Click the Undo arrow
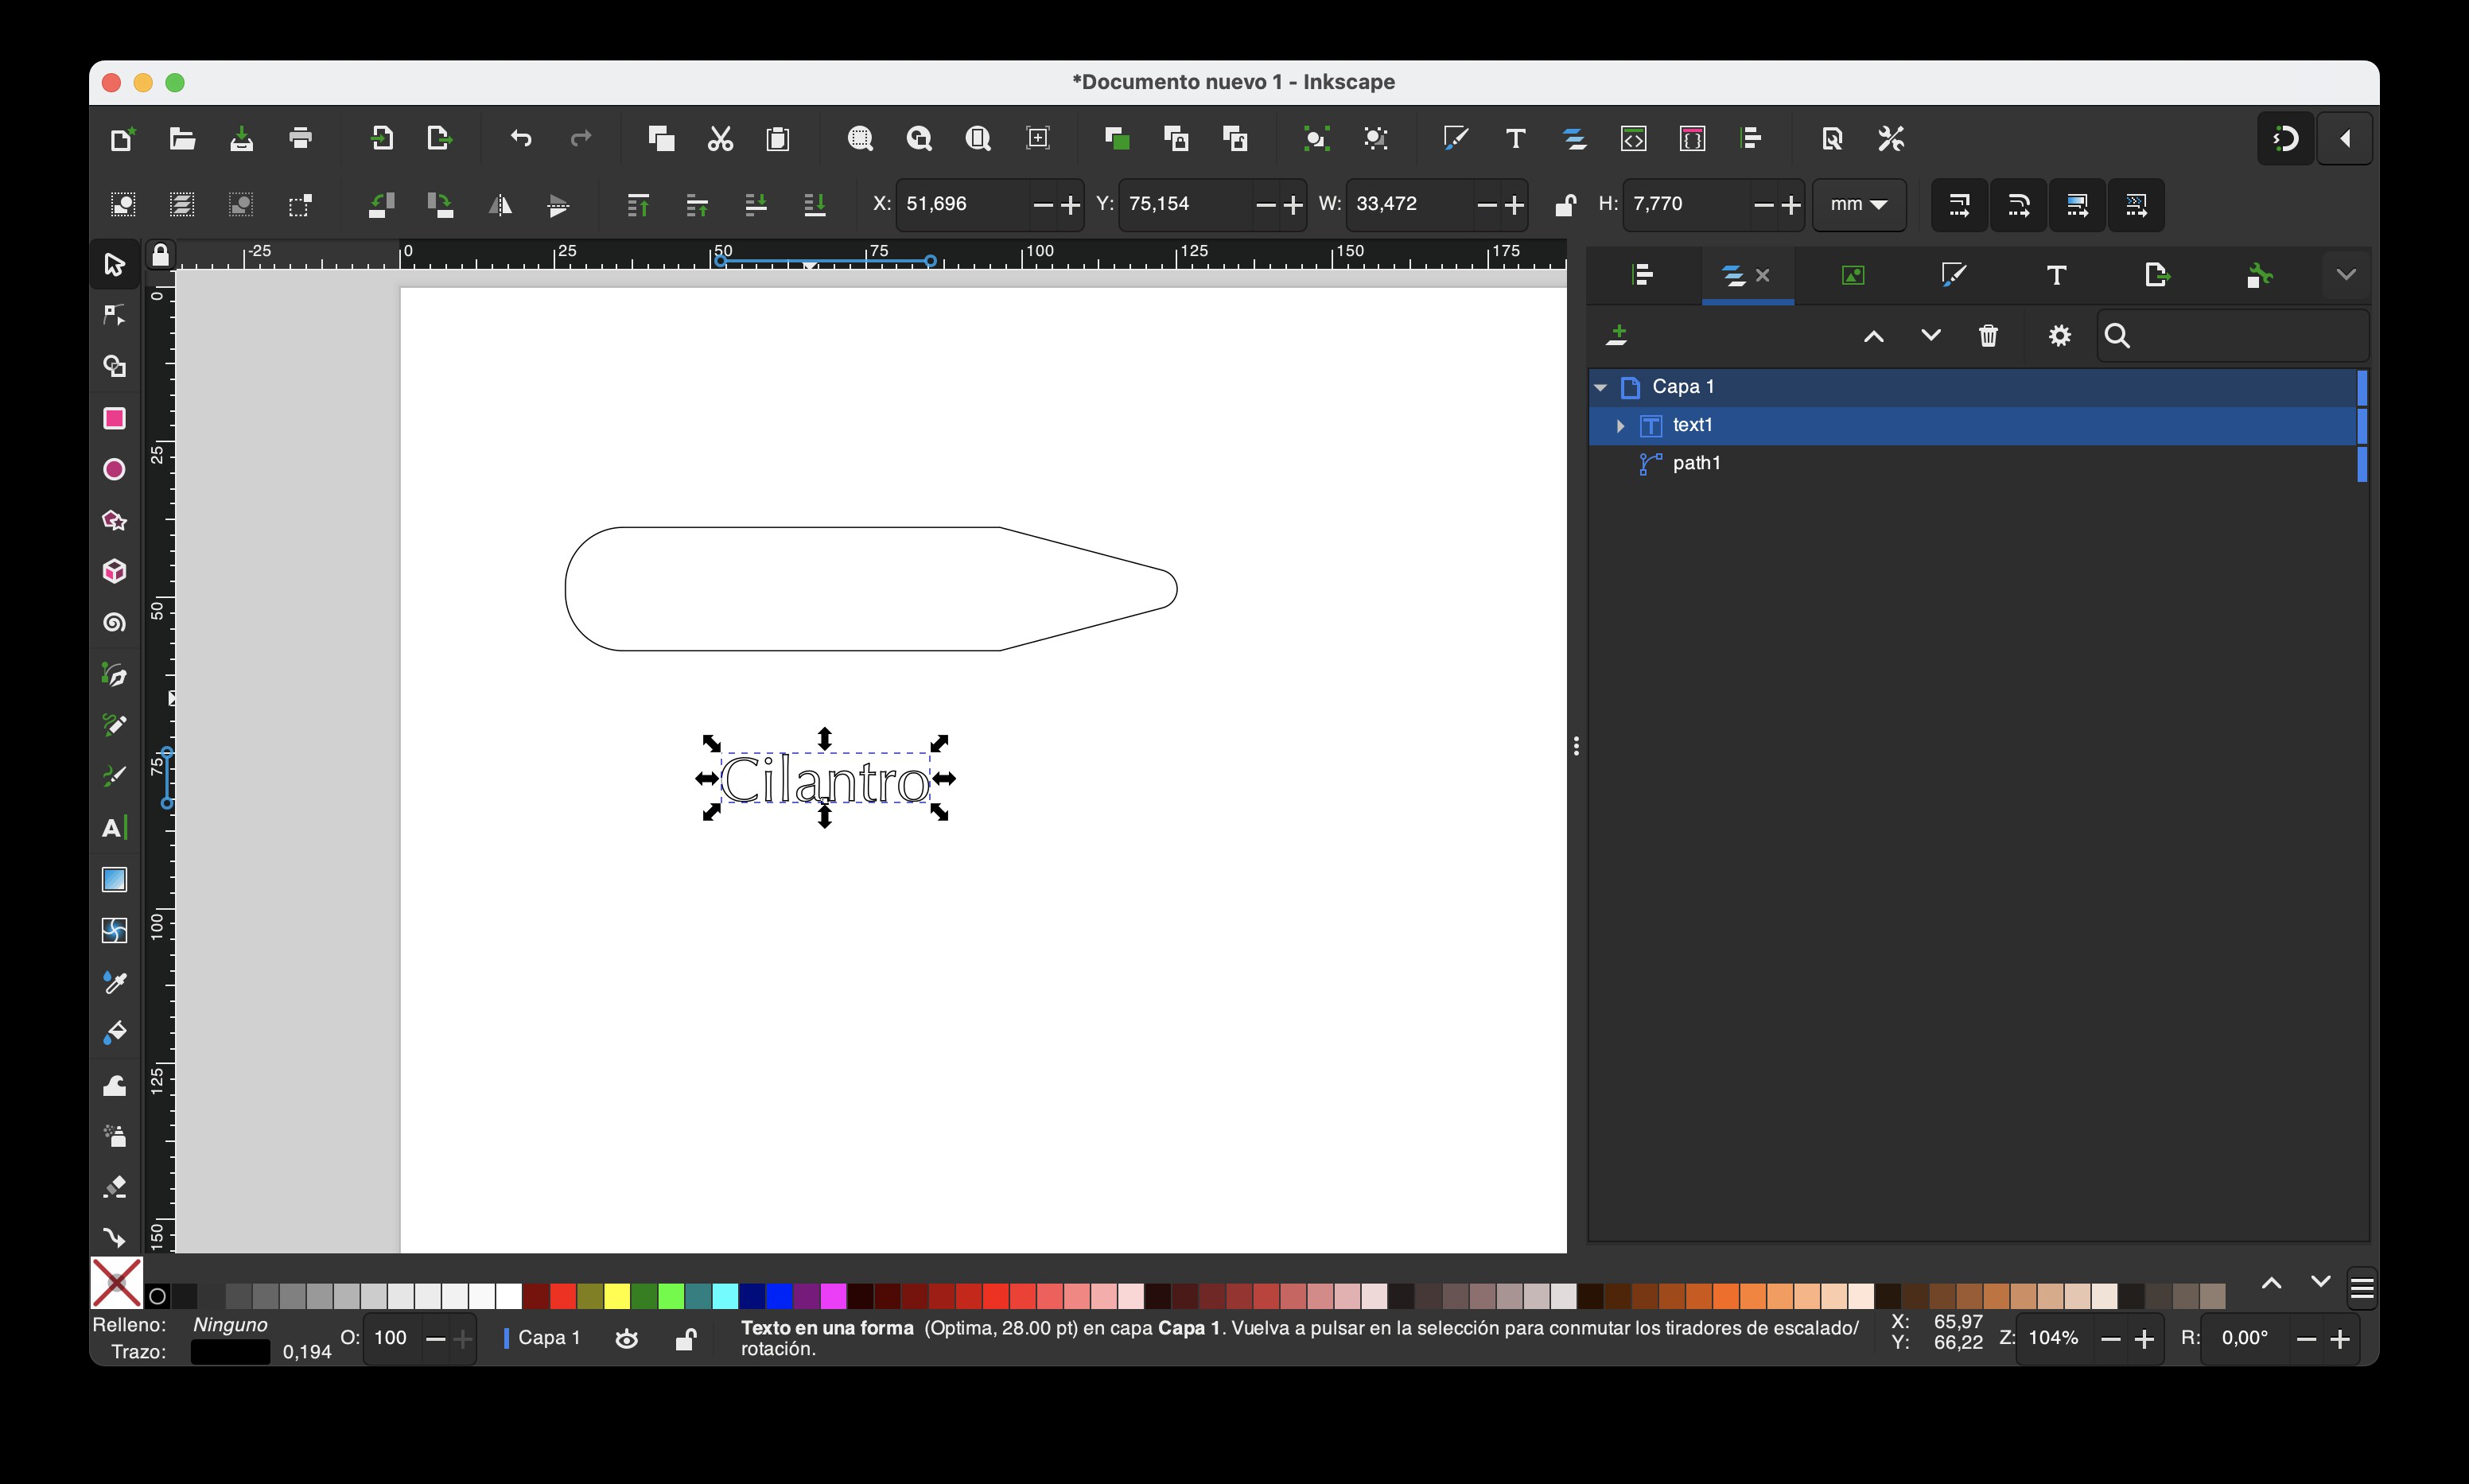Viewport: 2469px width, 1484px height. tap(521, 138)
